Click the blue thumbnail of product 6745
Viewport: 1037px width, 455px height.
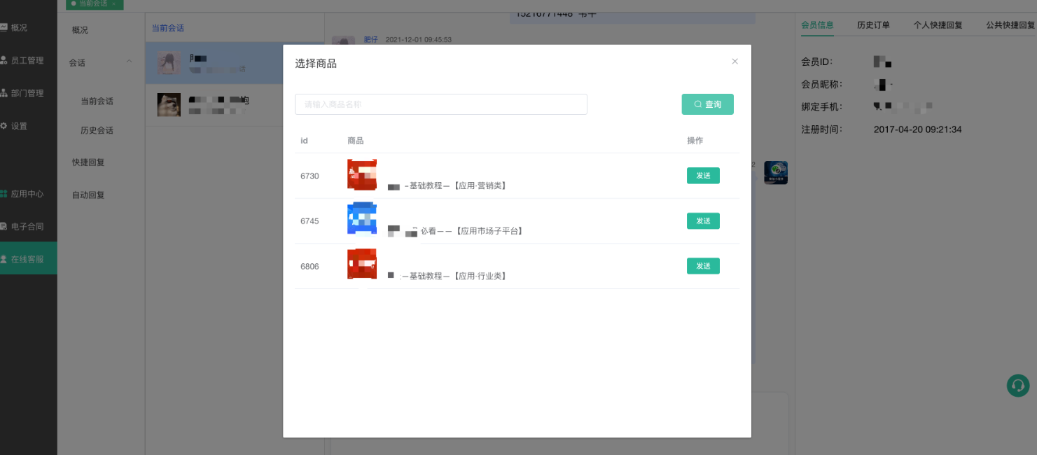tap(362, 218)
